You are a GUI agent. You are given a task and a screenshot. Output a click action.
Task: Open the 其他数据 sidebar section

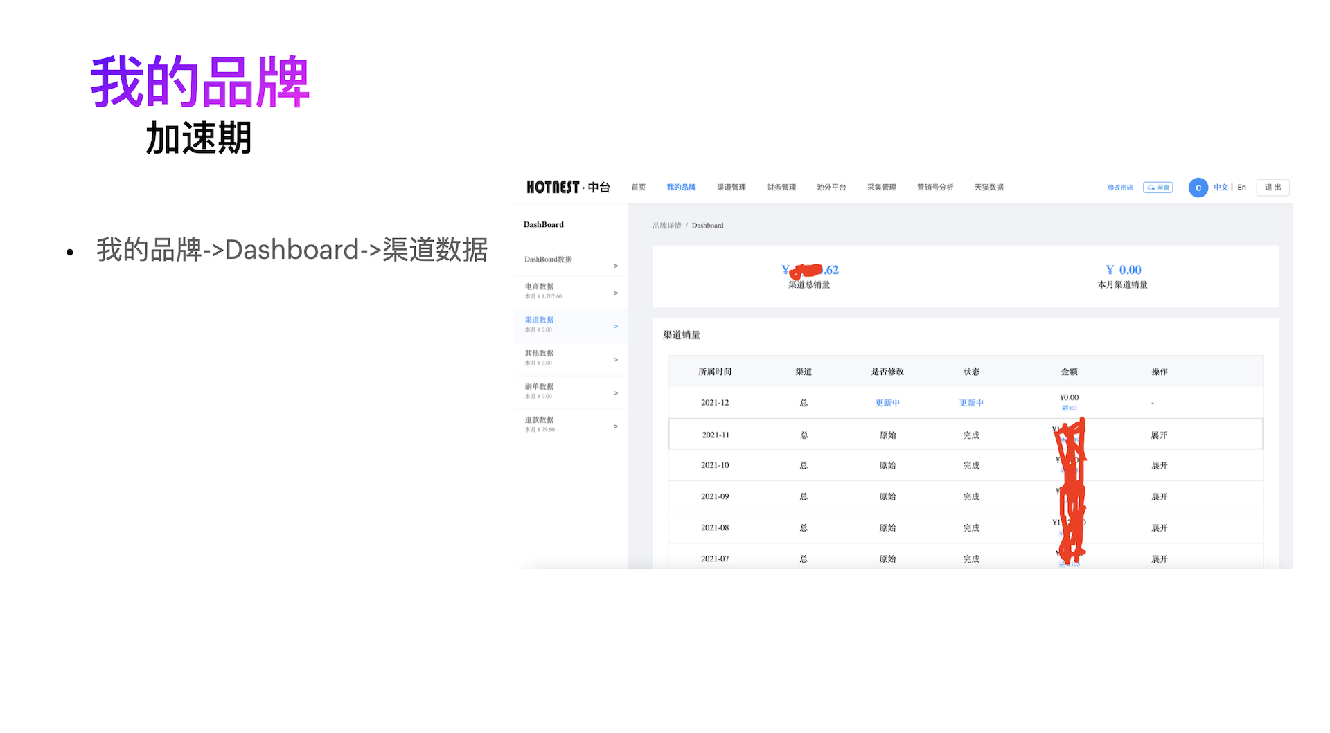point(539,354)
